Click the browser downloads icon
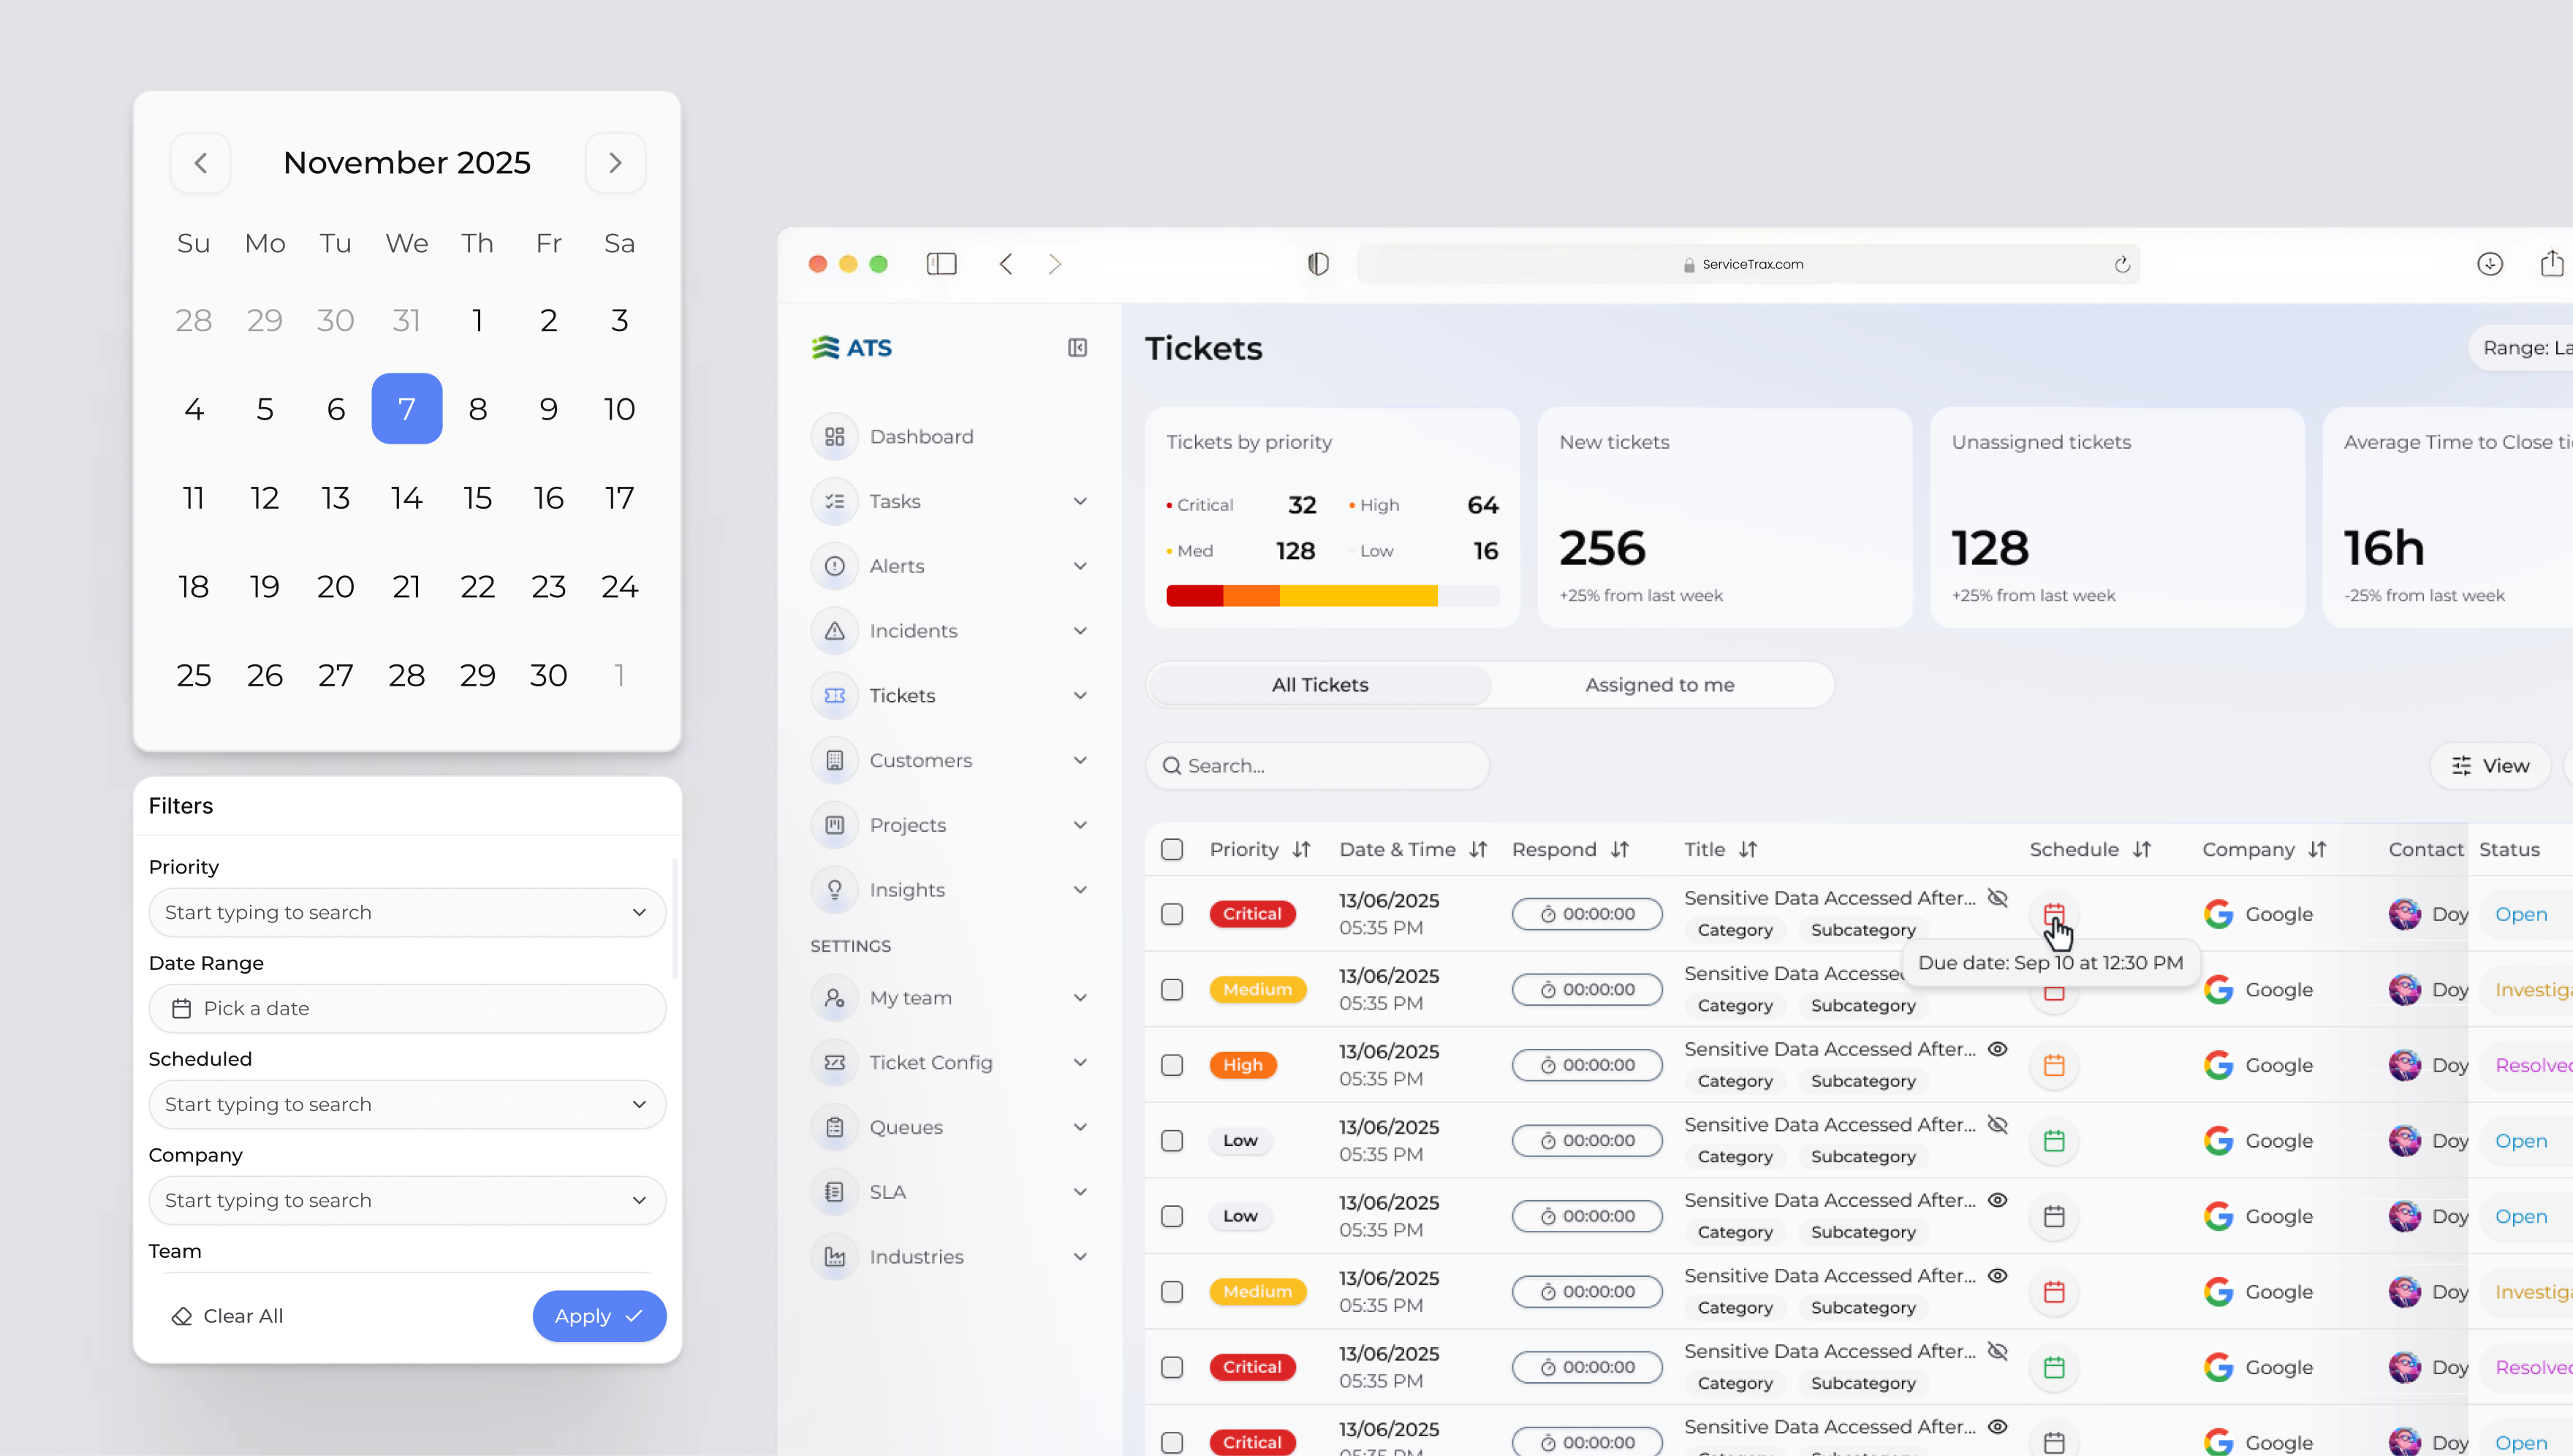Image resolution: width=2573 pixels, height=1456 pixels. coord(2489,264)
